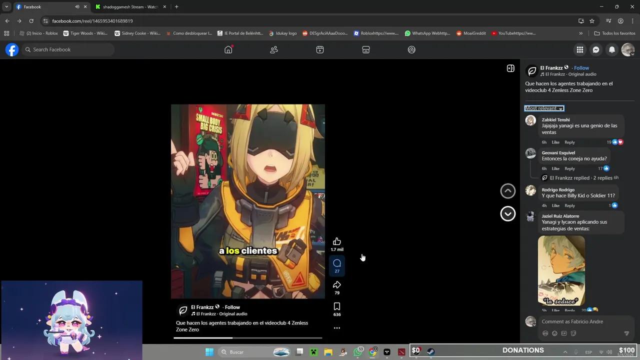
Task: Like the reel with the thumbs-up icon
Action: tap(337, 241)
